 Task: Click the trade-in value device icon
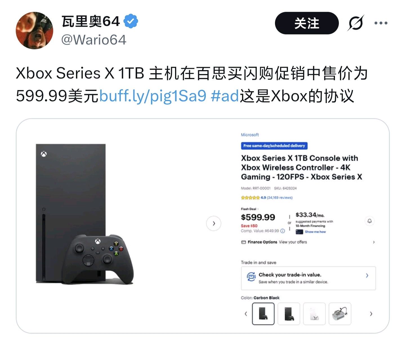coord(251,277)
